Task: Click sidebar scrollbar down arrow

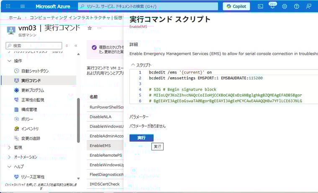Action: [78, 178]
